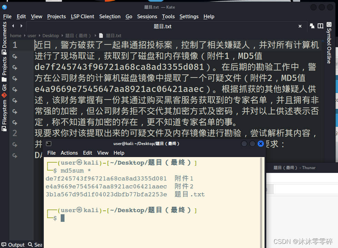Select the 题目.txt editor tab
Image resolution: width=338 pixels, height=248 pixels.
(x=162, y=26)
